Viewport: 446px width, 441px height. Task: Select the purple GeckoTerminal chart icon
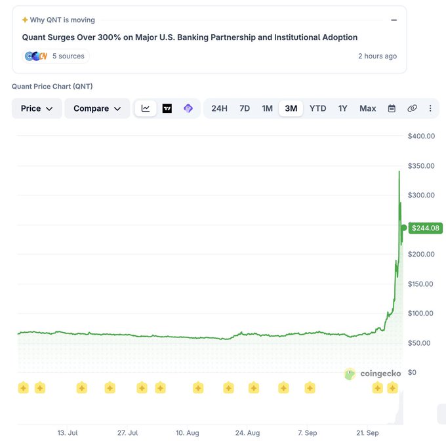[188, 108]
